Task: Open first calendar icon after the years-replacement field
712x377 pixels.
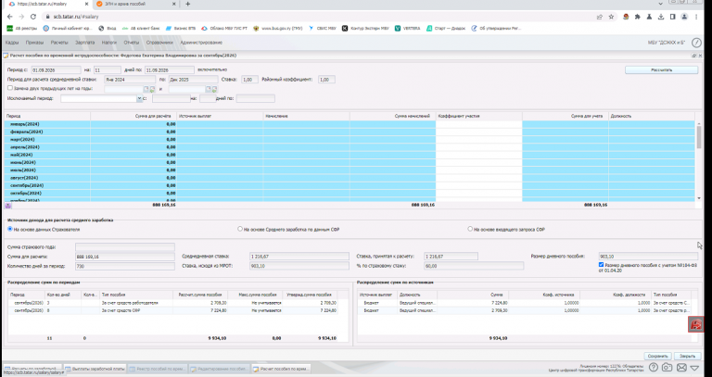Action: click(146, 89)
